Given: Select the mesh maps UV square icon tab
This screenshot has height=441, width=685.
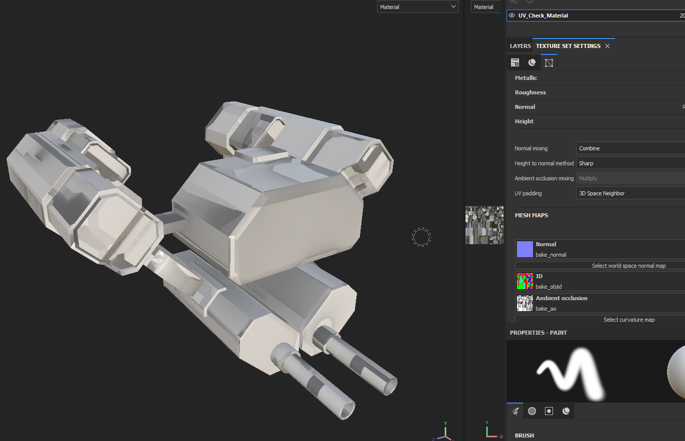Looking at the screenshot, I should 549,62.
